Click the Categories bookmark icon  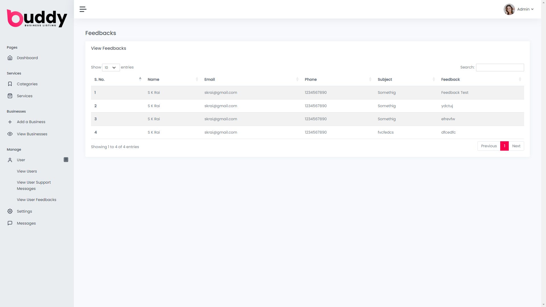pos(10,84)
